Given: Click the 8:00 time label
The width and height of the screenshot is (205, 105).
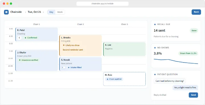Looking at the screenshot, I should [11, 29].
